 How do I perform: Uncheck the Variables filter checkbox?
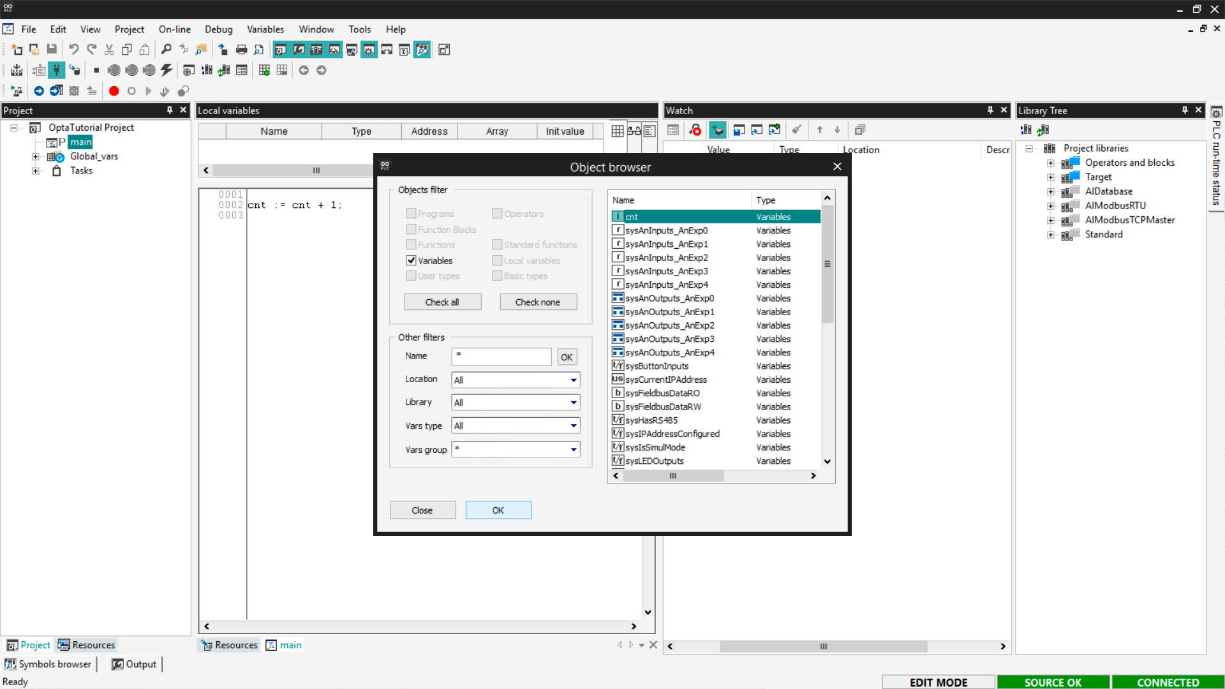click(x=412, y=260)
